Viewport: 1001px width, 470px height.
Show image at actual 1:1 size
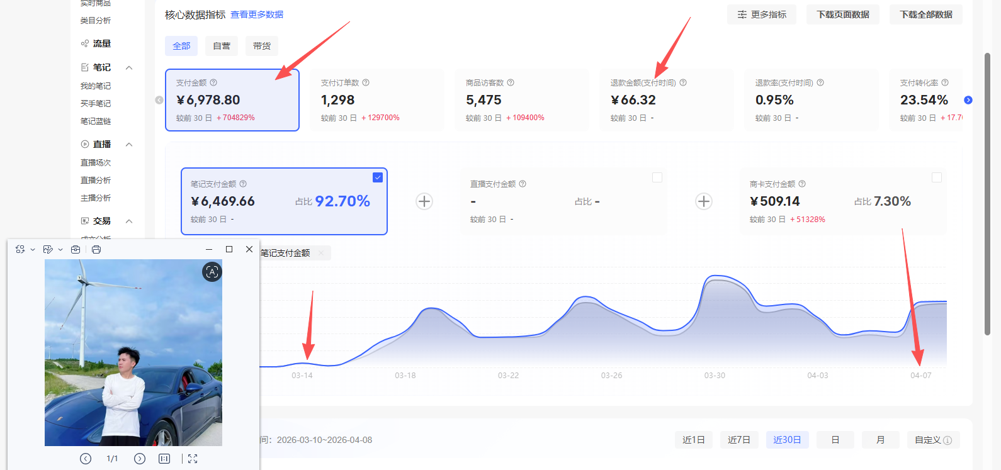point(164,459)
